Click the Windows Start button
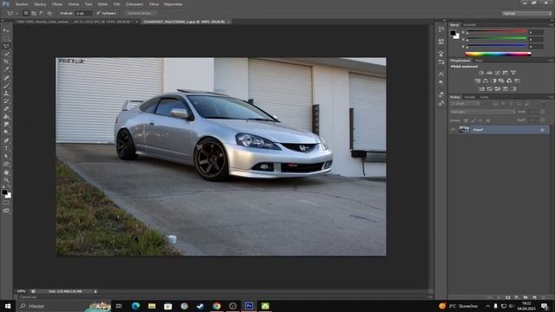The height and width of the screenshot is (312, 555). 8,306
